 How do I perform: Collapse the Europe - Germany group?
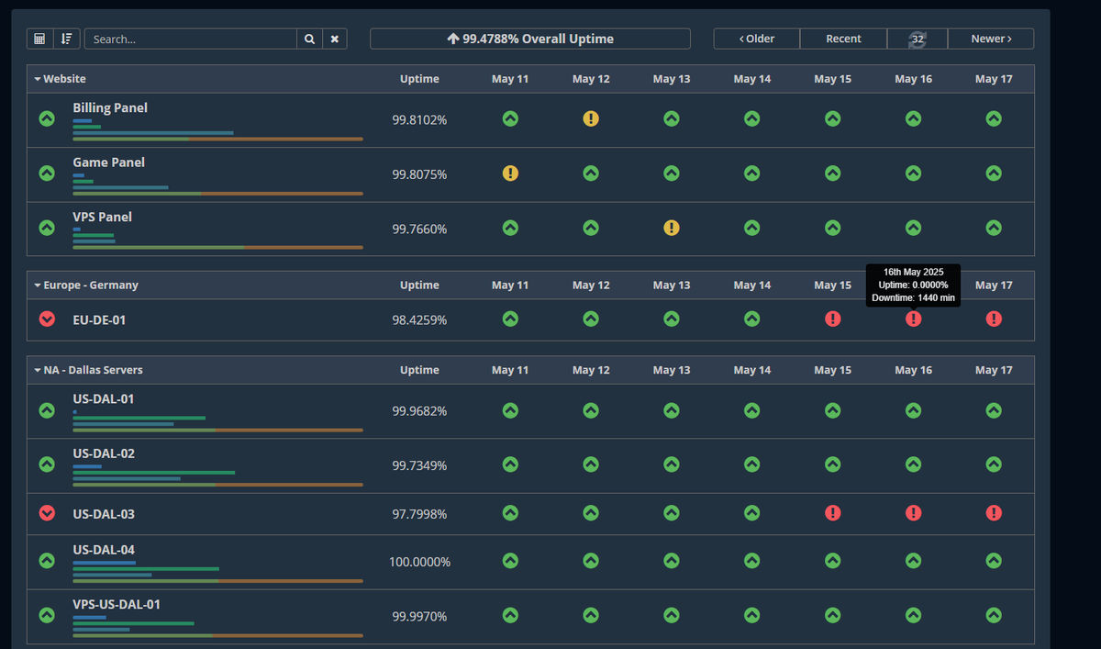pyautogui.click(x=86, y=285)
